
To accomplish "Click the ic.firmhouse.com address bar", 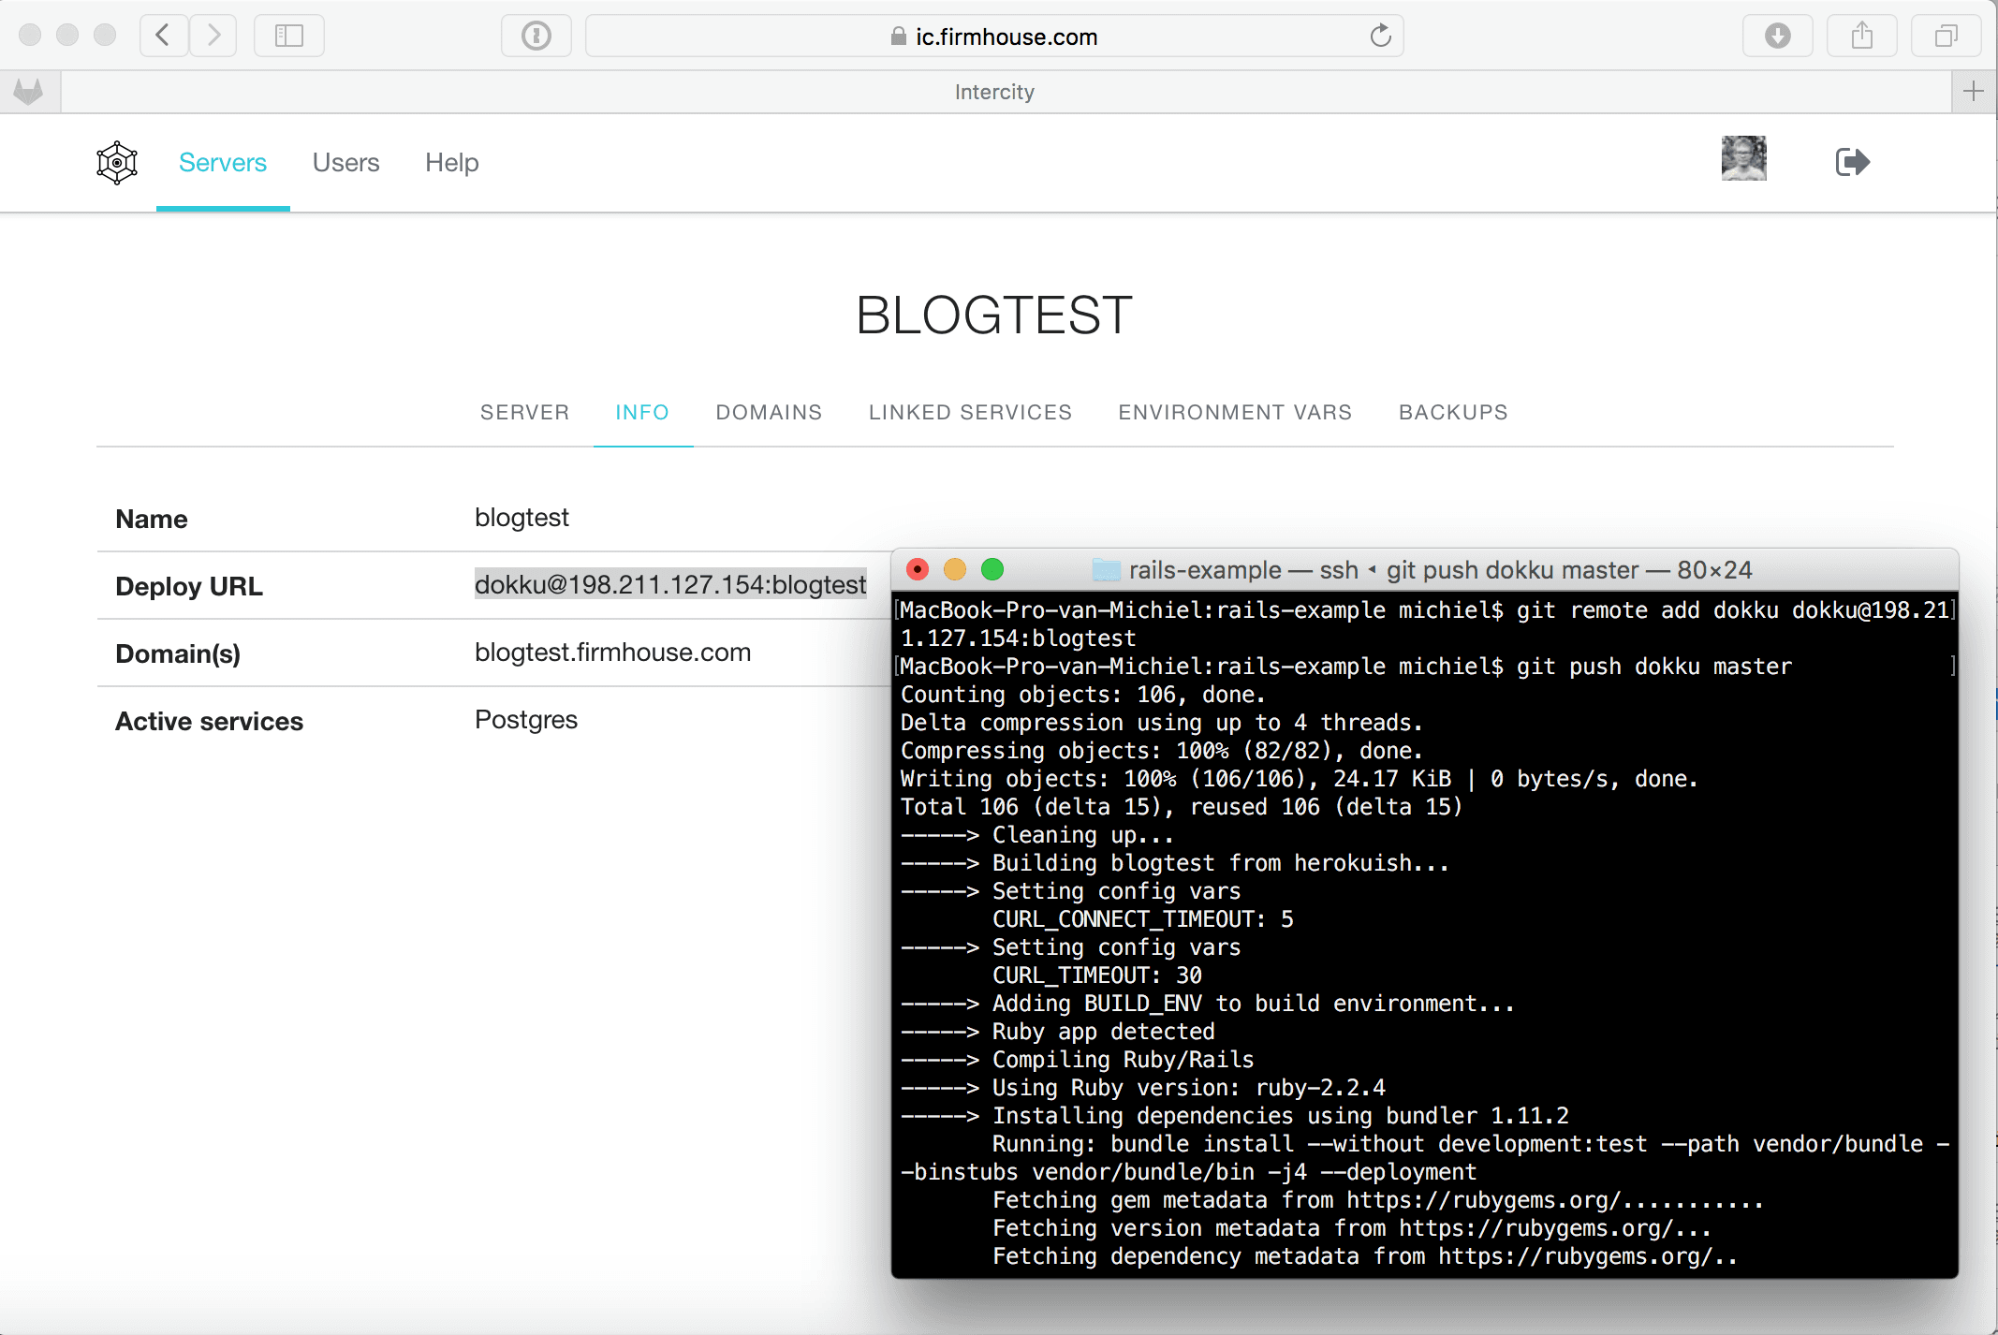I will coord(994,37).
